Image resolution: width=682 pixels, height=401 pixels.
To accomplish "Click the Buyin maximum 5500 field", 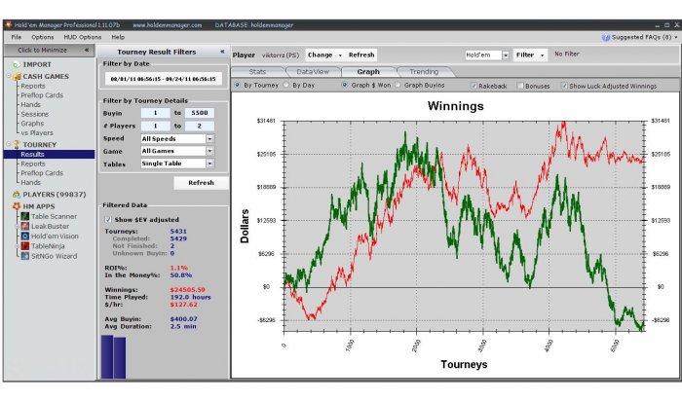I will pyautogui.click(x=199, y=113).
